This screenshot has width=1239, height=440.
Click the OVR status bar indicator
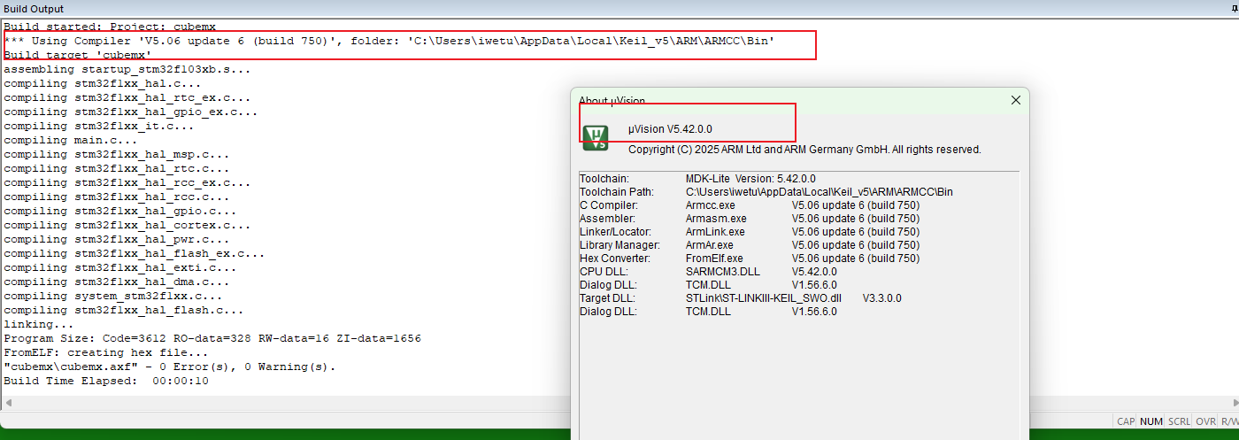click(x=1205, y=422)
